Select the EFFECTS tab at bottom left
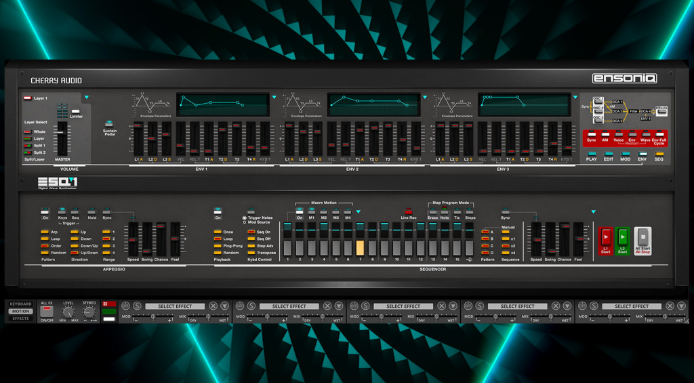This screenshot has width=694, height=383. [21, 319]
